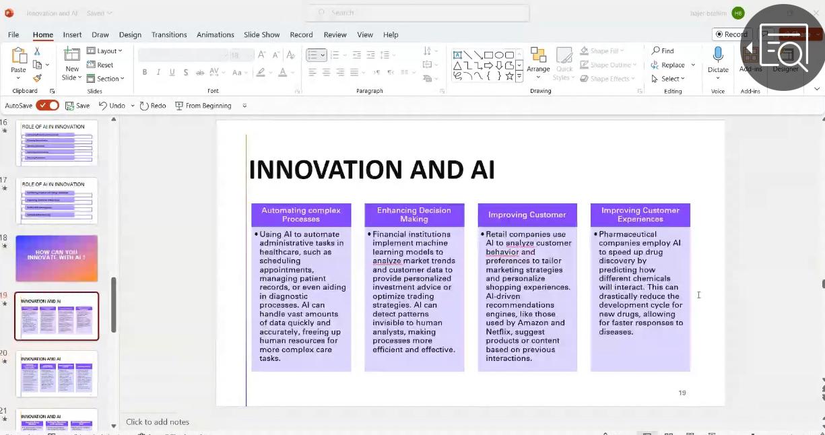This screenshot has width=825, height=435.
Task: Click into the Search box
Action: pos(418,12)
